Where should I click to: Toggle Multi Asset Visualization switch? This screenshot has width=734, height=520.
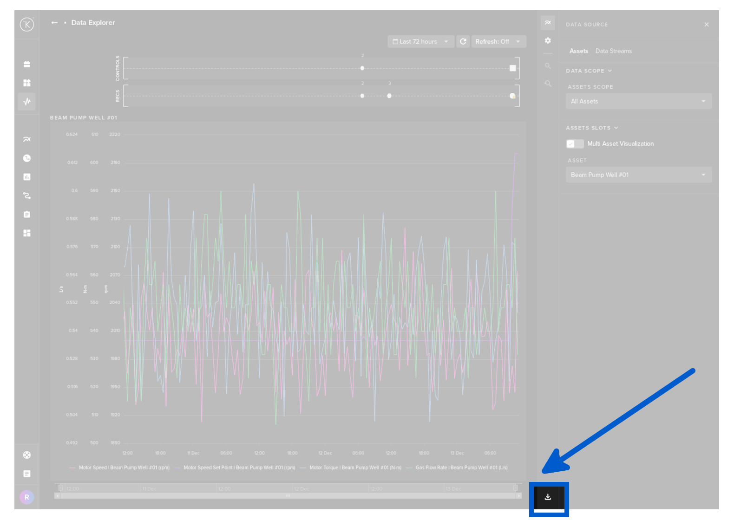pos(575,144)
